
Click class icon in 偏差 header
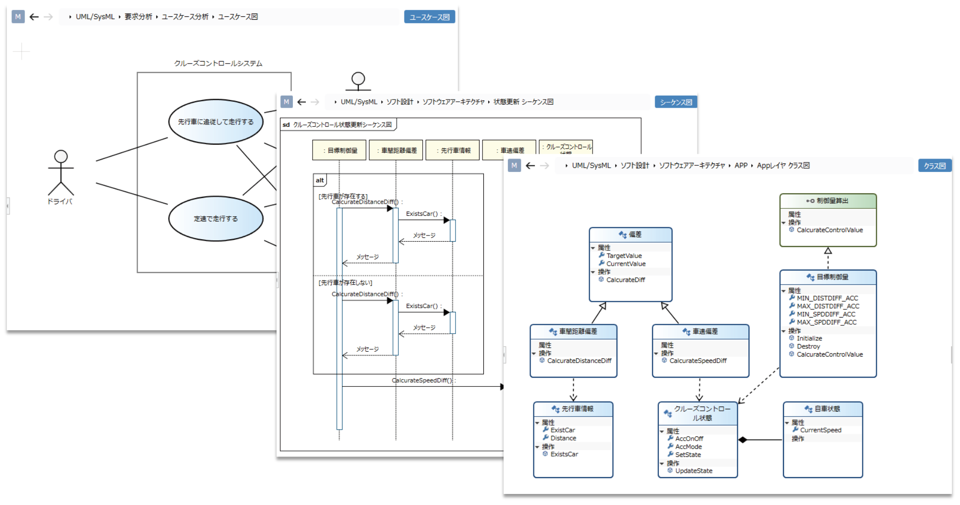623,234
